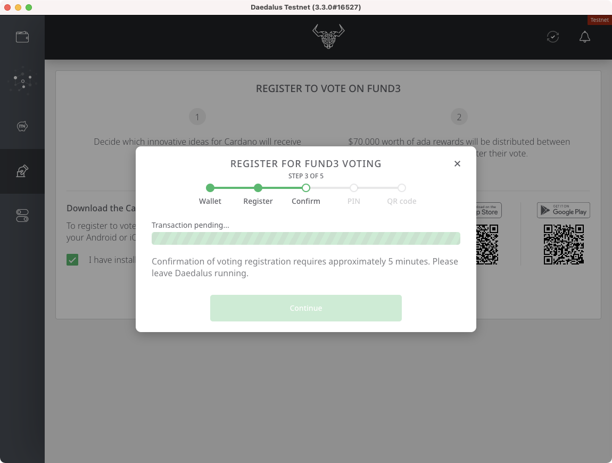This screenshot has width=612, height=463.
Task: Toggle the 'I have installed' checkbox
Action: [72, 260]
